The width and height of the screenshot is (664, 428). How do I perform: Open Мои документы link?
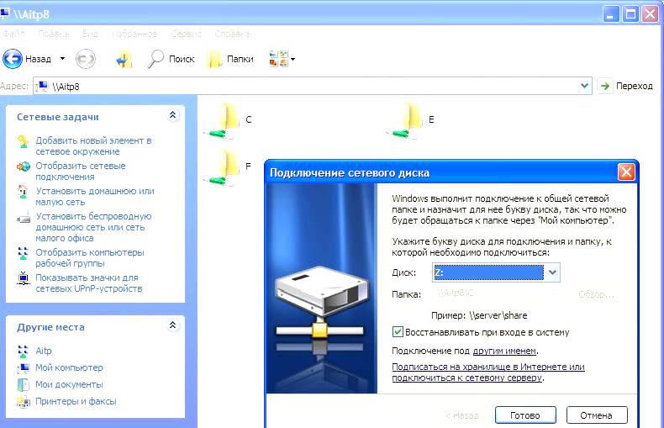[69, 385]
